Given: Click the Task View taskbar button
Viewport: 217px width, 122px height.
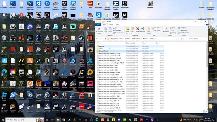Looking at the screenshot, I should [53, 120].
